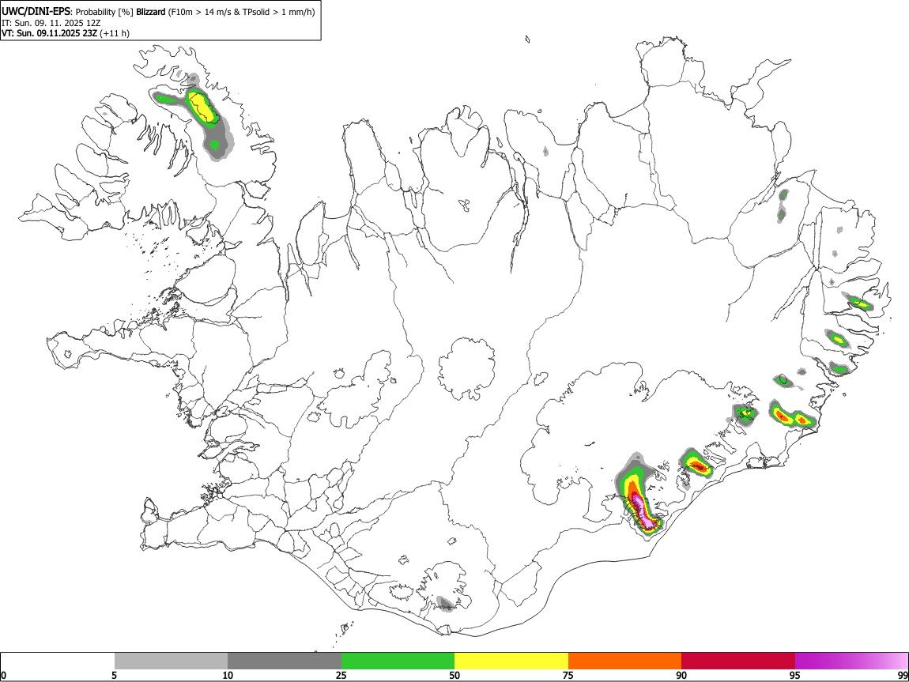
Task: Click the 'VT: Sun. 09.11.2025 23Z' line
Action: pyautogui.click(x=49, y=33)
